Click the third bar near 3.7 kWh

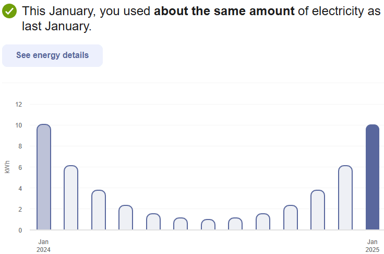pyautogui.click(x=99, y=210)
